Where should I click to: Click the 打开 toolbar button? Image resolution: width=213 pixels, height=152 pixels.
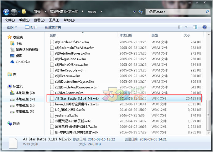(31, 27)
